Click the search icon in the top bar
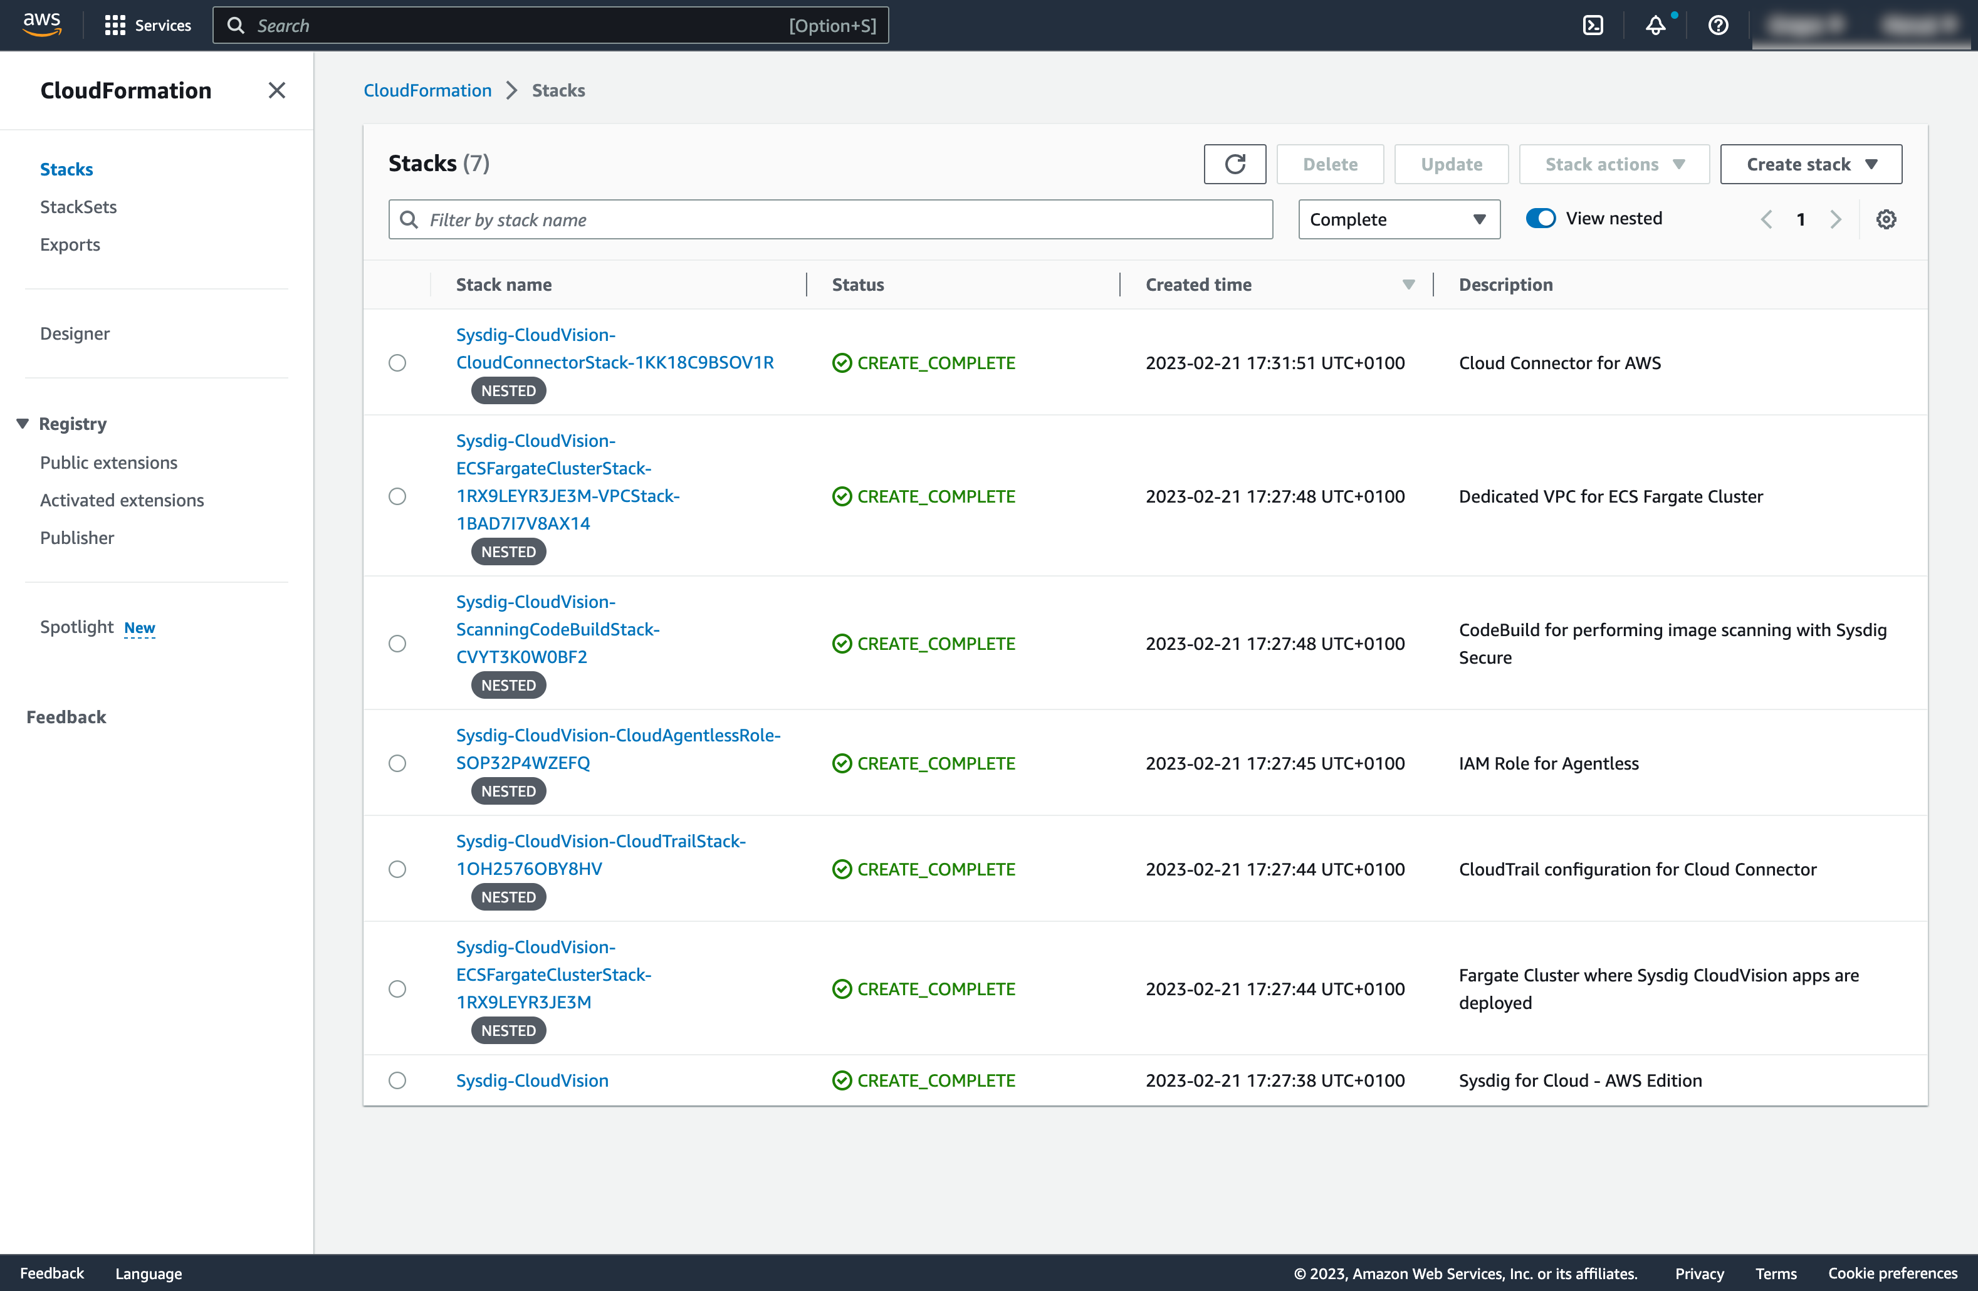This screenshot has height=1291, width=1978. 236,25
